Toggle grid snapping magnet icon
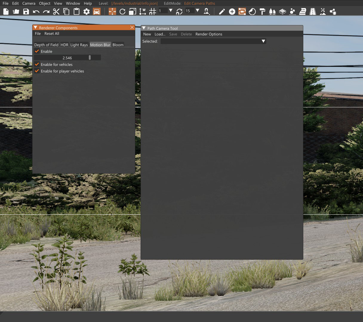The height and width of the screenshot is (322, 363). pyautogui.click(x=153, y=12)
